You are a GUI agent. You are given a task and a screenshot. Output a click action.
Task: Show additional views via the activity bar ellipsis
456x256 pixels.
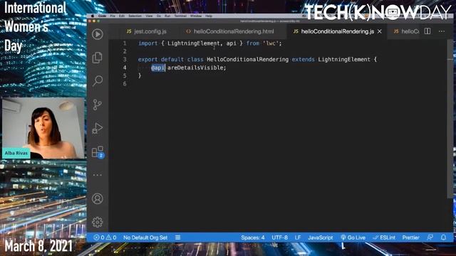point(97,175)
